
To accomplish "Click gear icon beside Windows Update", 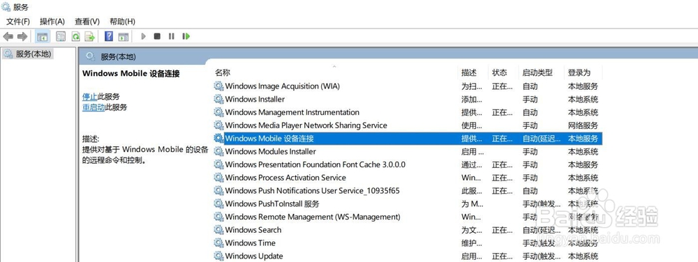I will [x=218, y=256].
